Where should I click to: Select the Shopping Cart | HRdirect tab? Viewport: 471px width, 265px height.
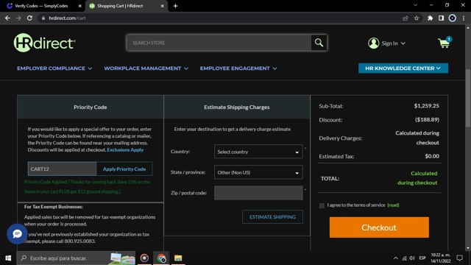[x=126, y=6]
